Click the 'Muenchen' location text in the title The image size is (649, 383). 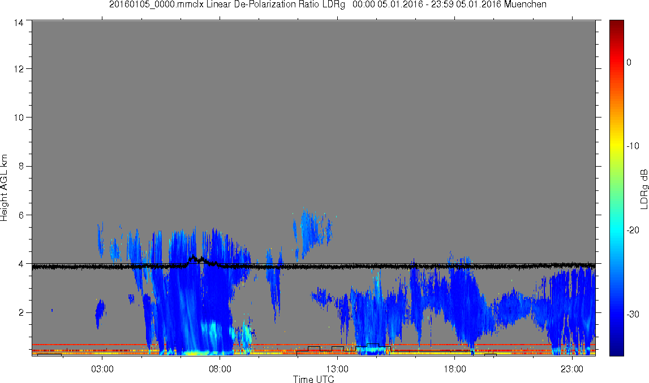pyautogui.click(x=525, y=5)
